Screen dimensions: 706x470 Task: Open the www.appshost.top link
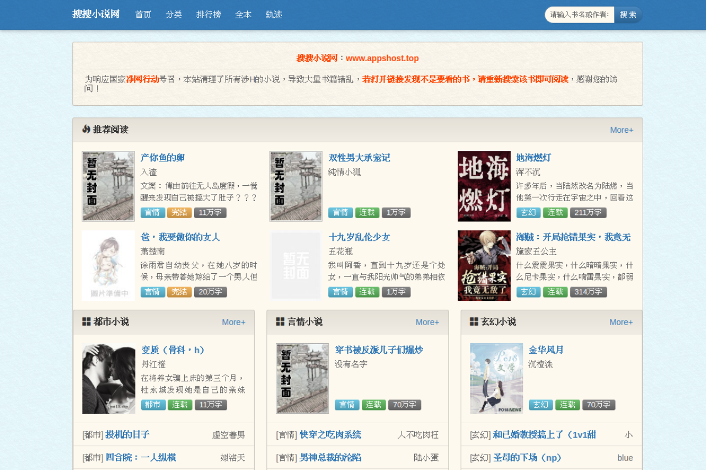pyautogui.click(x=382, y=58)
